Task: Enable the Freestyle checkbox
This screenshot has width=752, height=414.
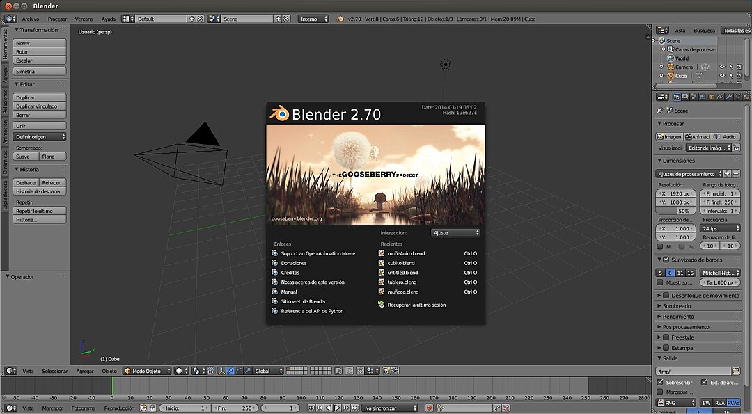Action: (x=666, y=337)
